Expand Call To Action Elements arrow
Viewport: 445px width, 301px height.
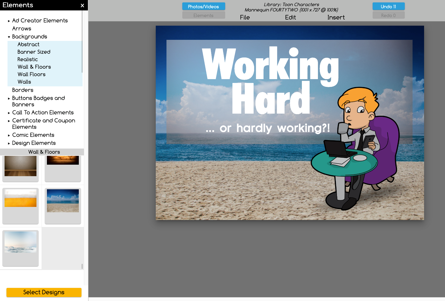click(9, 113)
